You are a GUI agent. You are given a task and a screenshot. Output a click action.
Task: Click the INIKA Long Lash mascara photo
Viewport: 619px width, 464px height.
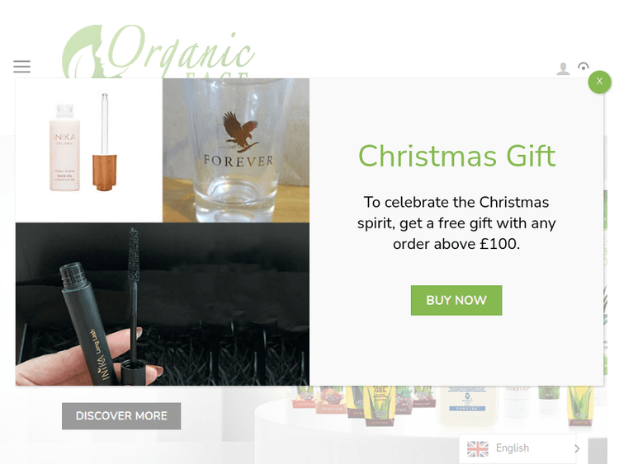click(x=163, y=304)
